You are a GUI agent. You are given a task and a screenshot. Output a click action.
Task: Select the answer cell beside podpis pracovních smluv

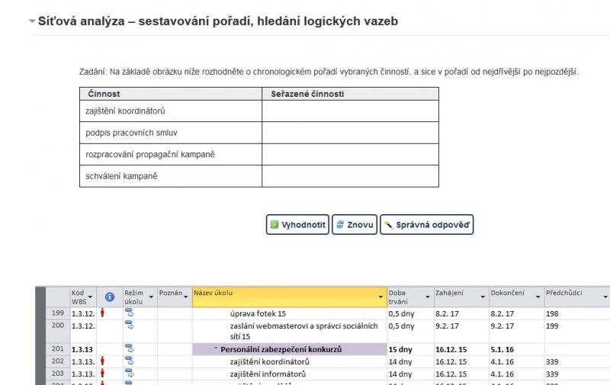point(351,133)
